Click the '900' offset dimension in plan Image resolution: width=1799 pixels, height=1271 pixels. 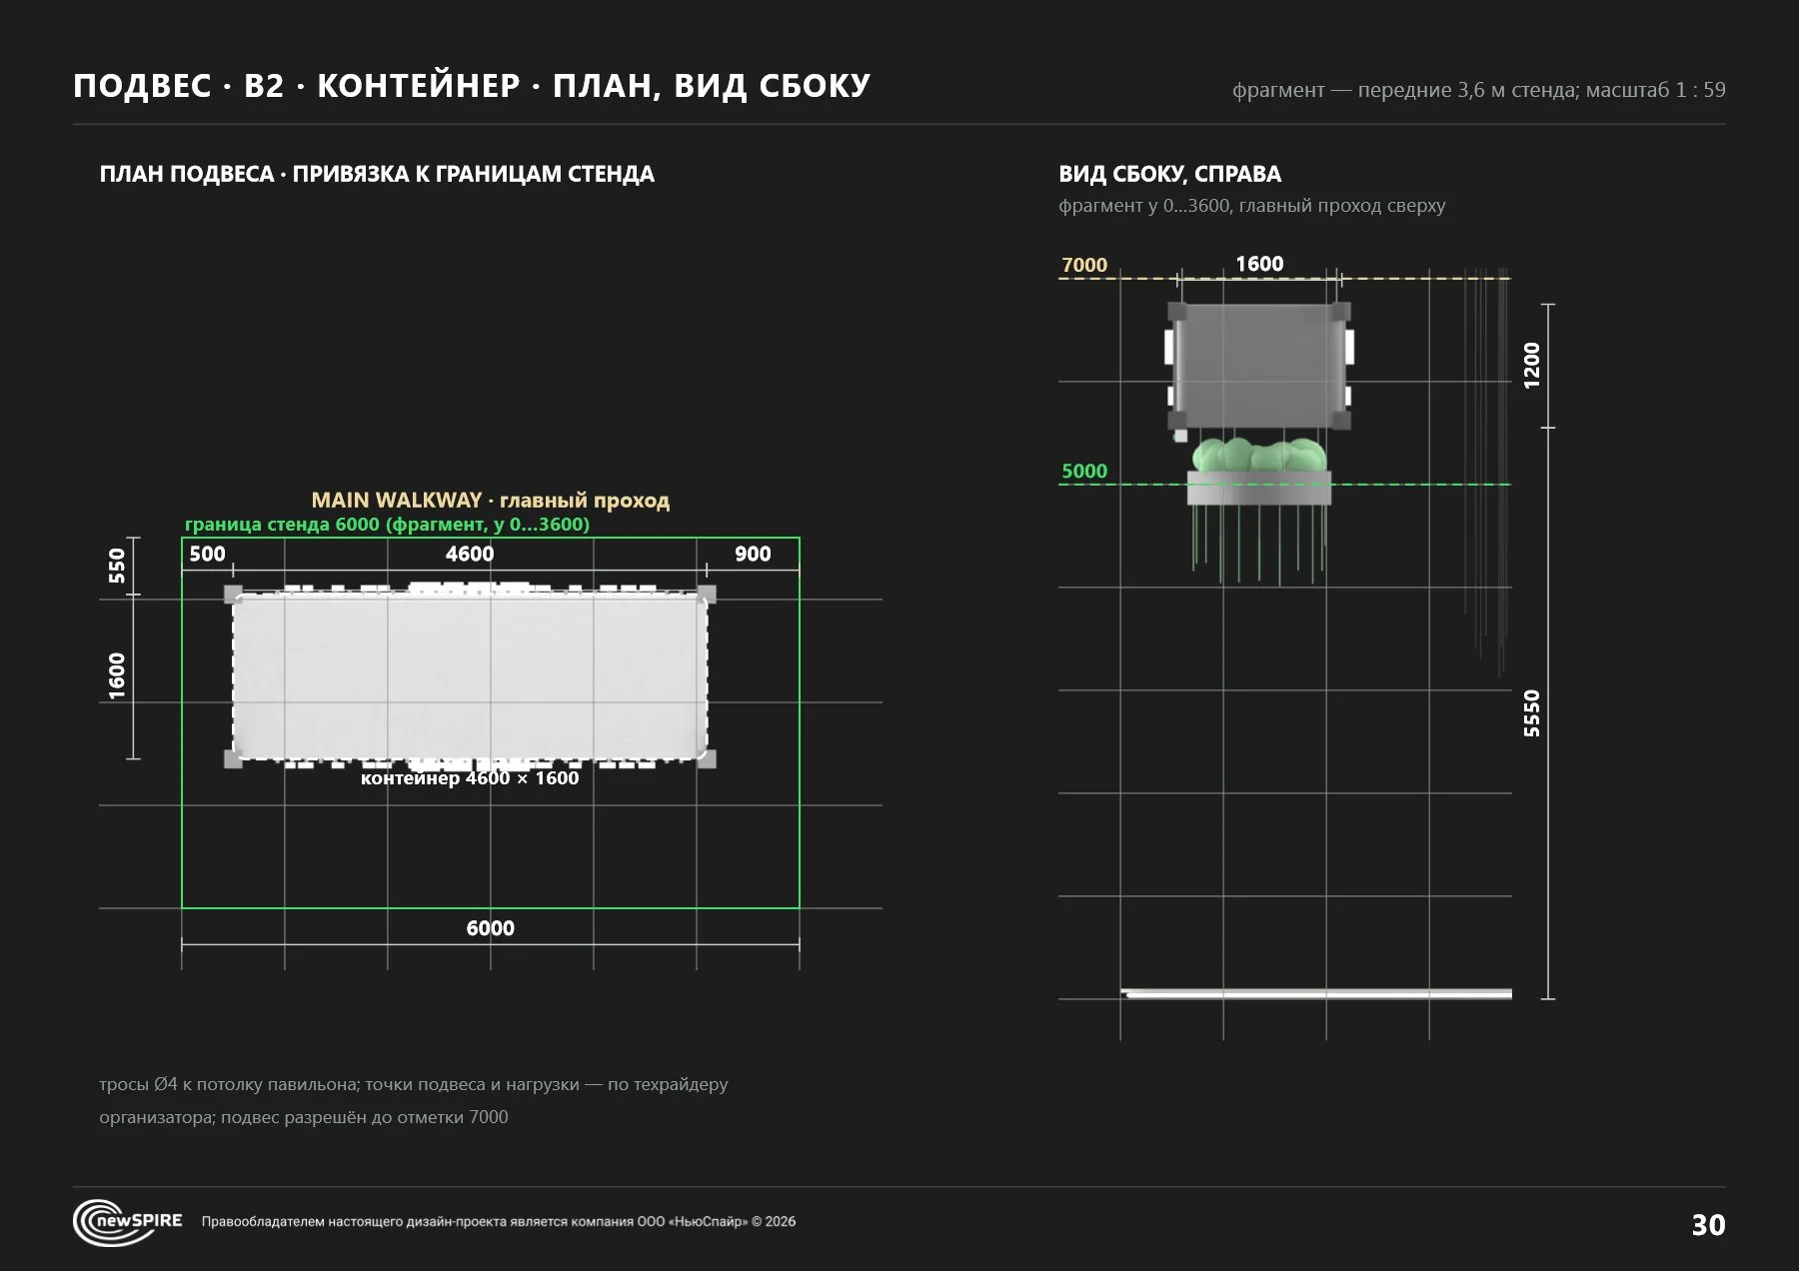tap(753, 554)
